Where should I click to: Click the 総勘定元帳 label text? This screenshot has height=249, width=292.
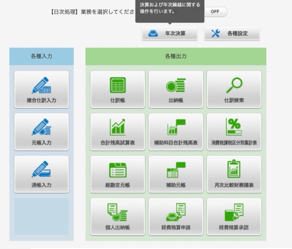point(118,185)
